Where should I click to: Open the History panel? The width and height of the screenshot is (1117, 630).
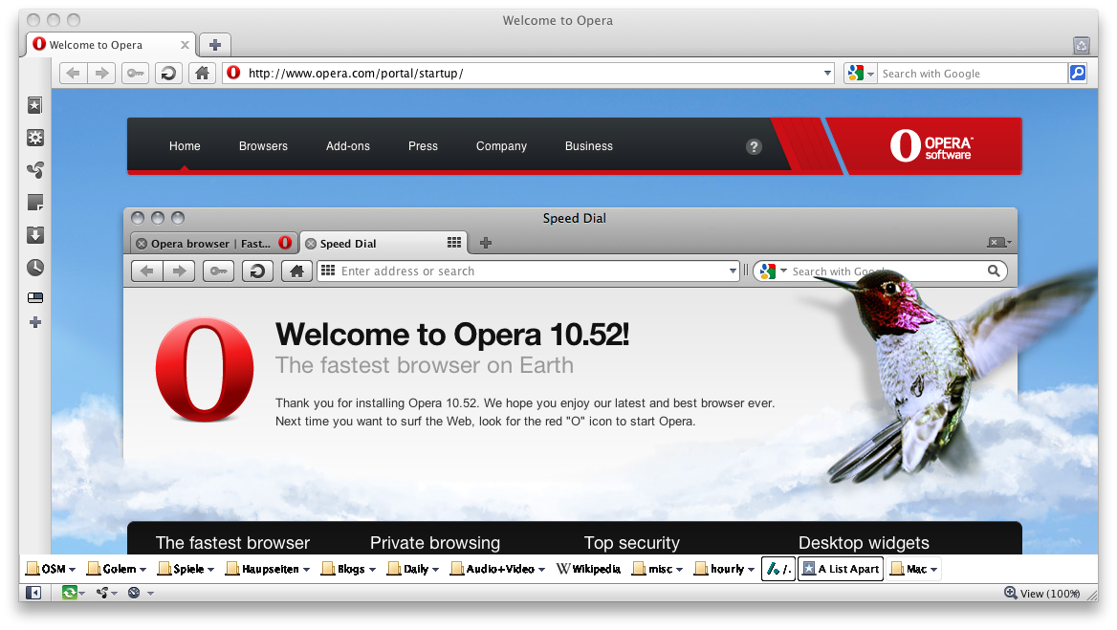(35, 267)
